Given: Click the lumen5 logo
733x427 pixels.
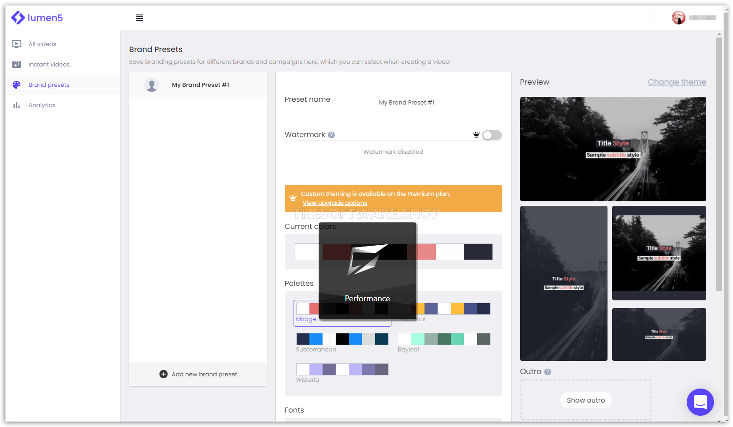Looking at the screenshot, I should click(37, 18).
